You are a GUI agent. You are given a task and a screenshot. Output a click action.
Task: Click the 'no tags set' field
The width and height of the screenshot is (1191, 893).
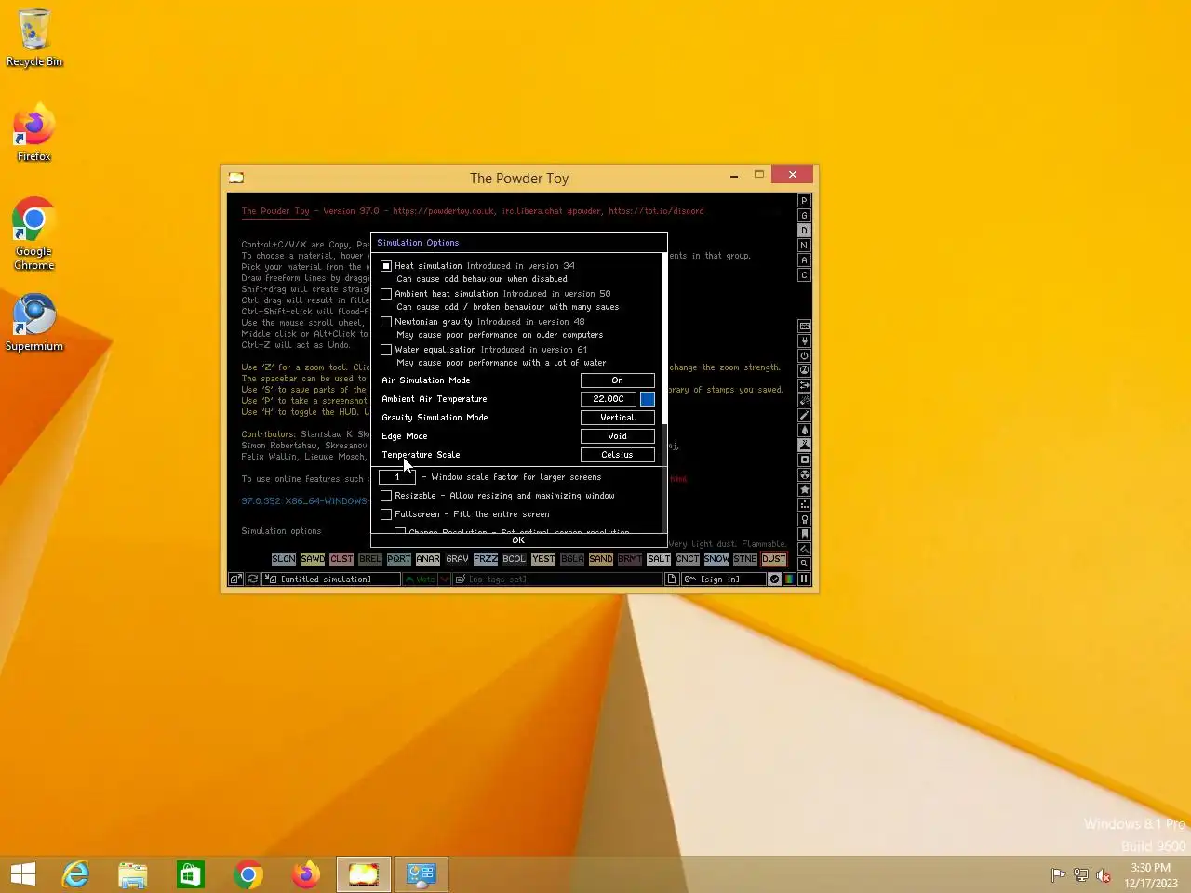tap(558, 579)
